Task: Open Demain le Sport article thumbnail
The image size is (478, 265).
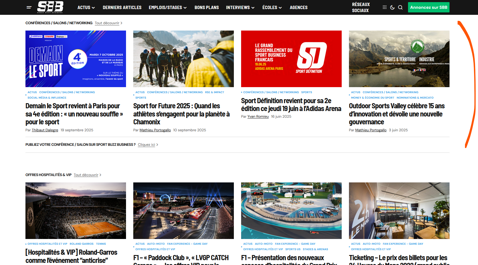Action: tap(76, 59)
